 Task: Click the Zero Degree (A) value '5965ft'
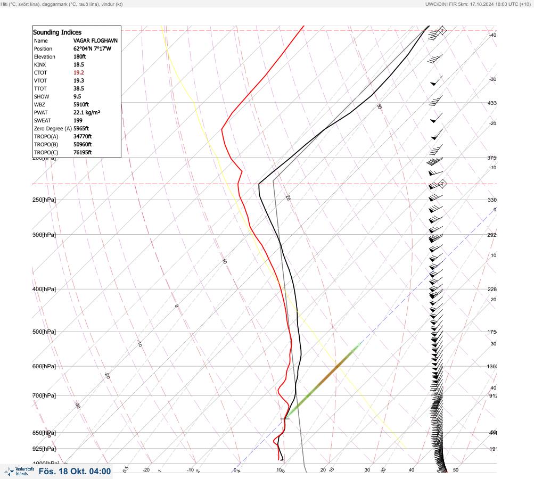81,128
